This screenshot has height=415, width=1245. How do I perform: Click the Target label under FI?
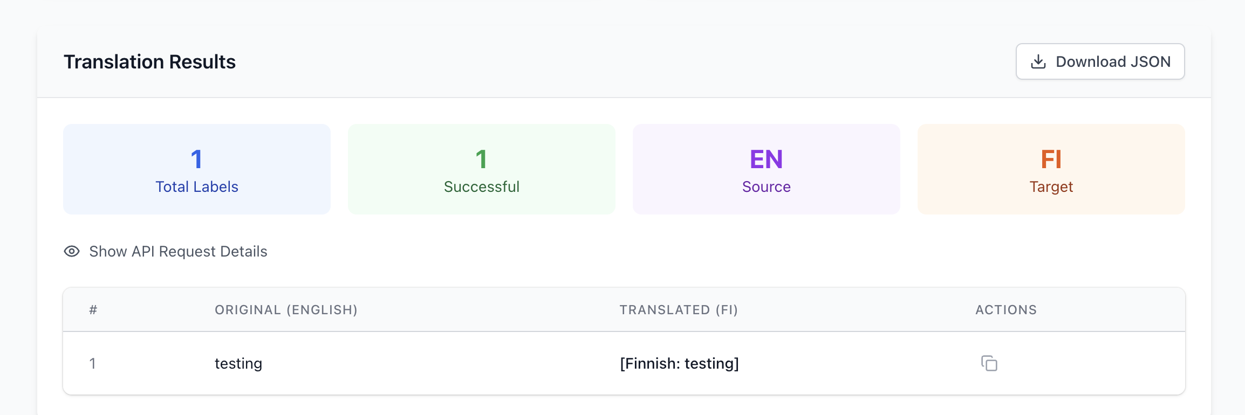click(x=1051, y=186)
